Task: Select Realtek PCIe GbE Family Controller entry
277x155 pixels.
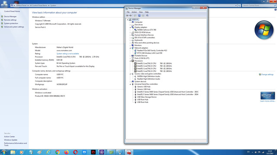Action: point(152,51)
